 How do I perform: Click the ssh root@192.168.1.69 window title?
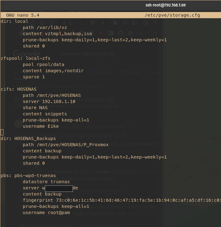tap(165, 5)
